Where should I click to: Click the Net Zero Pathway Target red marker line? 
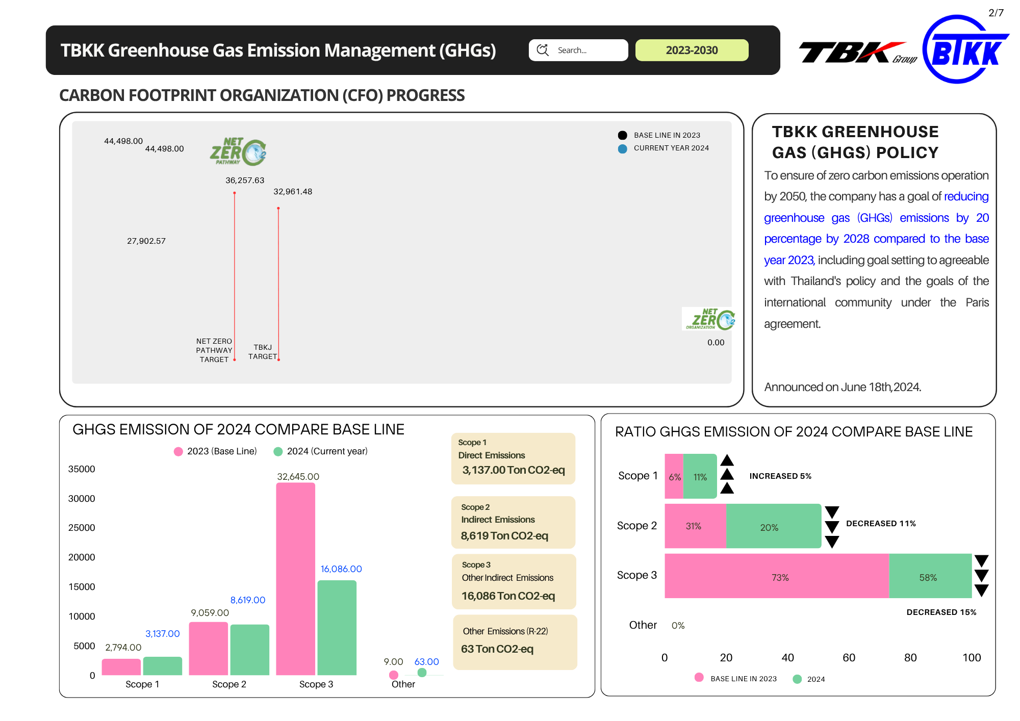(235, 276)
